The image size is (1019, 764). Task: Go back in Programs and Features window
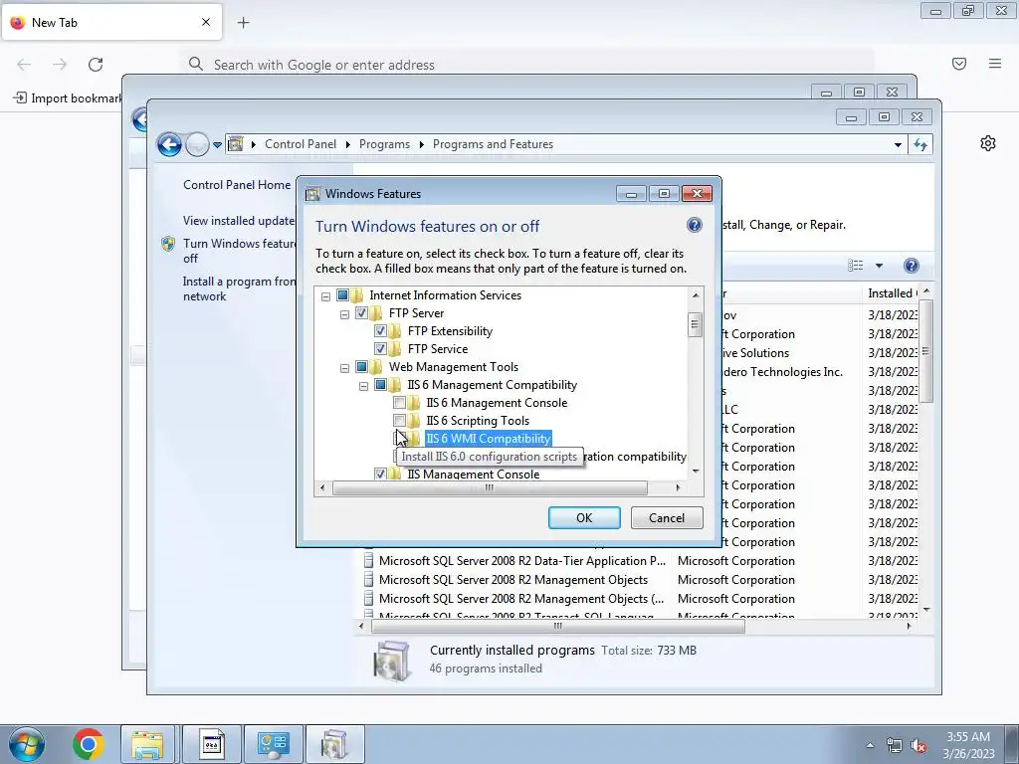coord(169,144)
